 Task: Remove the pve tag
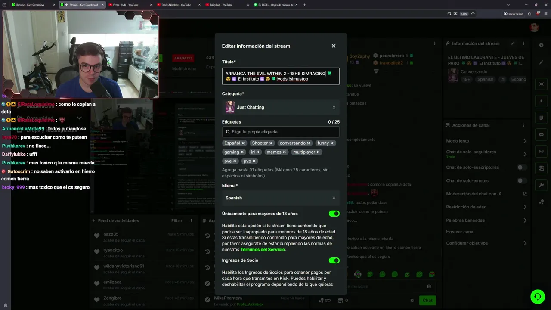(x=235, y=161)
